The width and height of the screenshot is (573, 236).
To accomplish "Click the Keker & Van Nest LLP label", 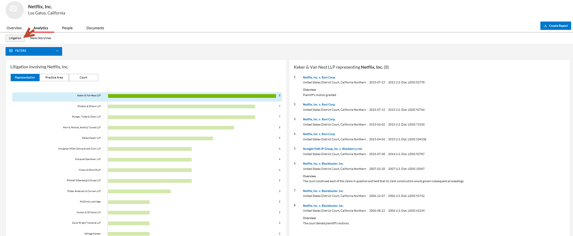I will coord(89,96).
